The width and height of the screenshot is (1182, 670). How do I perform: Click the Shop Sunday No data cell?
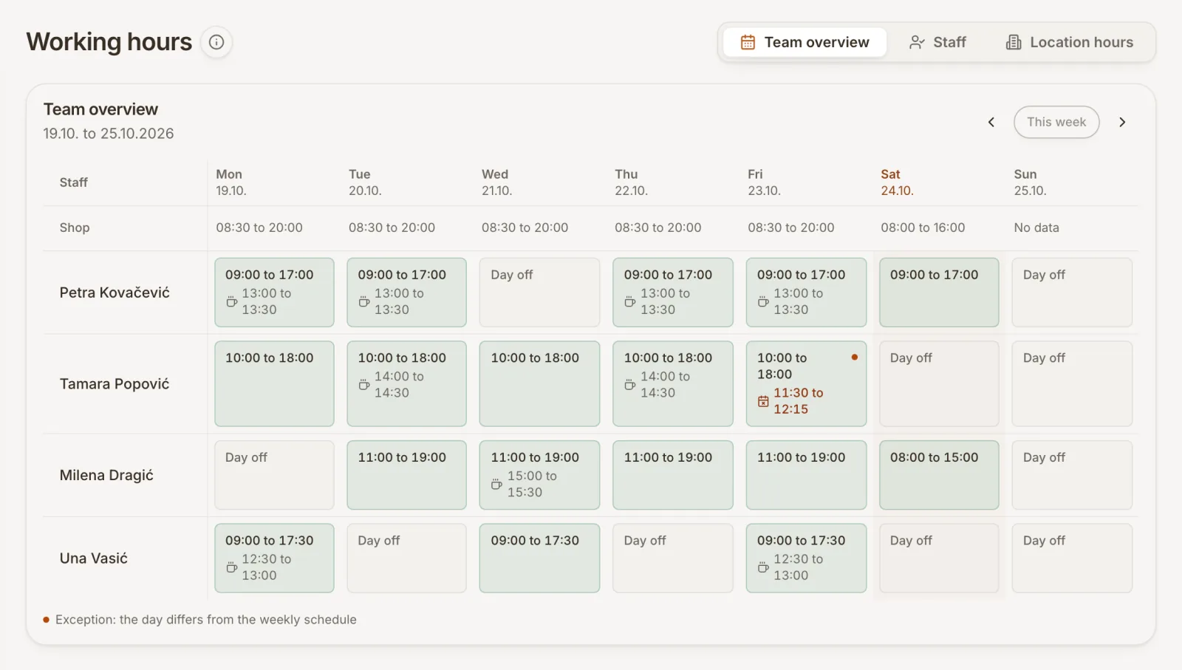[1036, 228]
